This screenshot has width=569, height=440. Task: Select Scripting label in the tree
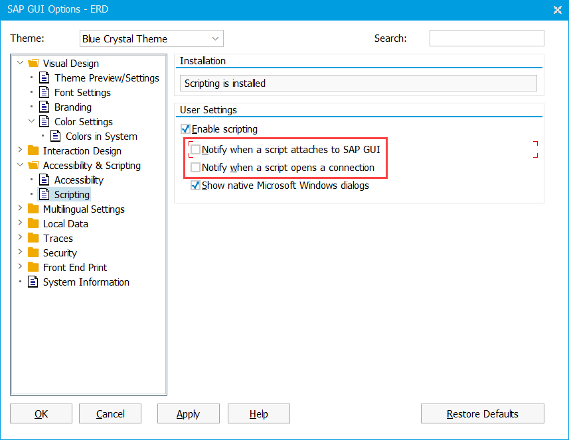72,195
